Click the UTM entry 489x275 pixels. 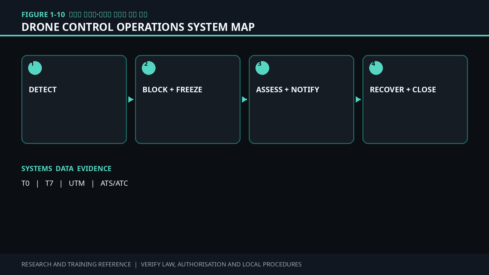click(x=77, y=183)
